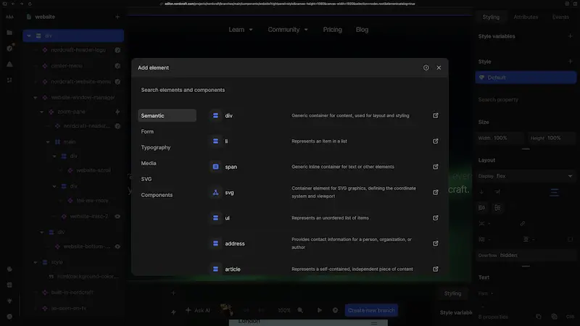The width and height of the screenshot is (580, 326).
Task: Open external docs link for svg element
Action: [x=436, y=192]
